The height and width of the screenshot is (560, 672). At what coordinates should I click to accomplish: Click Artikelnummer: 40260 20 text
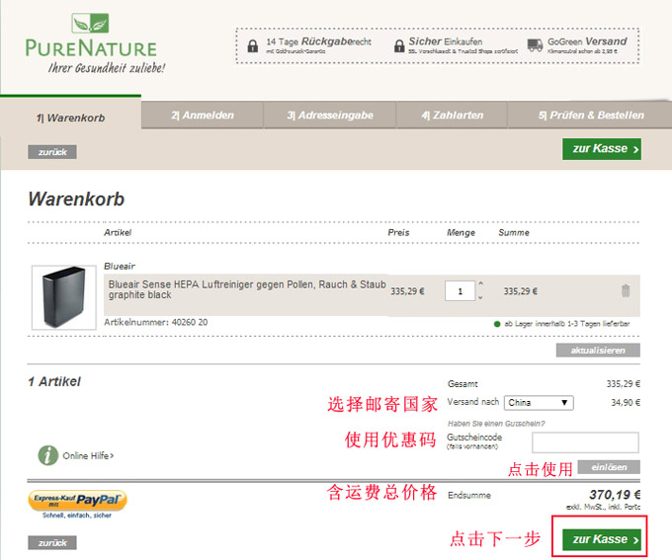155,322
